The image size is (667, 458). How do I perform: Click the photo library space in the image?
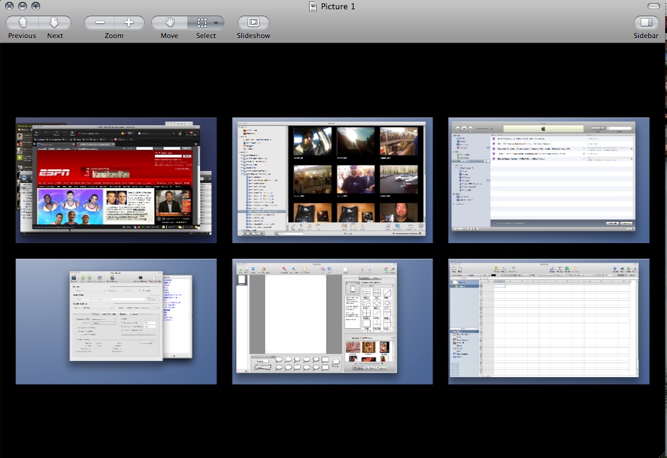click(332, 180)
